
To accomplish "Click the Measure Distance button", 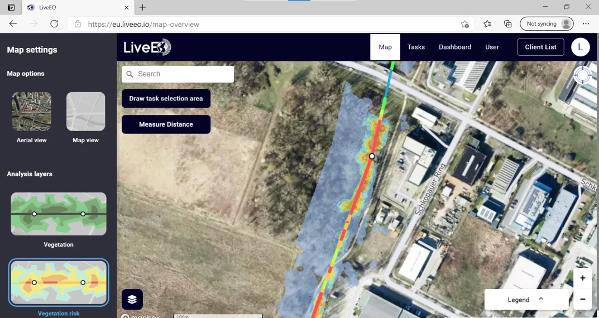I will pyautogui.click(x=166, y=124).
